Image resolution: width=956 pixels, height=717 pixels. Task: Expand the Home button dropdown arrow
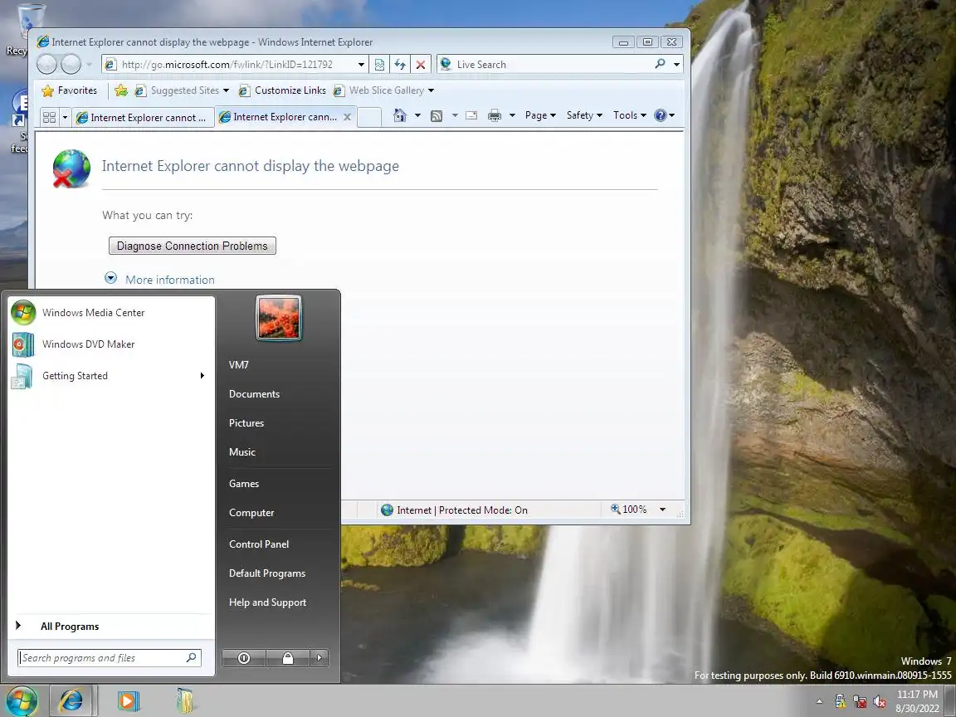(417, 115)
